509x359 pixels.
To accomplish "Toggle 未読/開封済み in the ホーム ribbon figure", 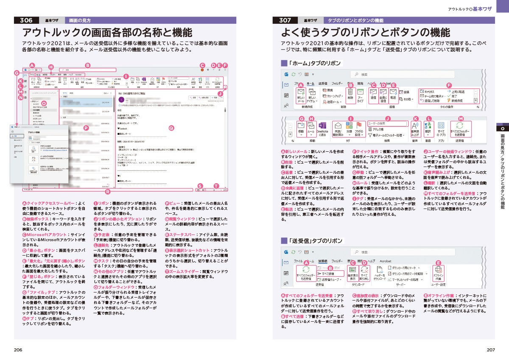I will click(338, 130).
